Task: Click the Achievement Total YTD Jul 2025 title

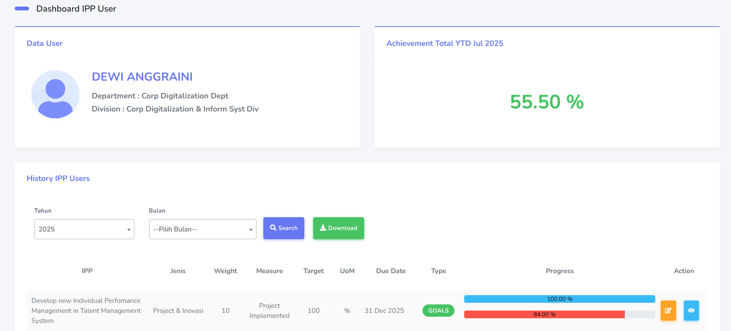Action: [444, 43]
